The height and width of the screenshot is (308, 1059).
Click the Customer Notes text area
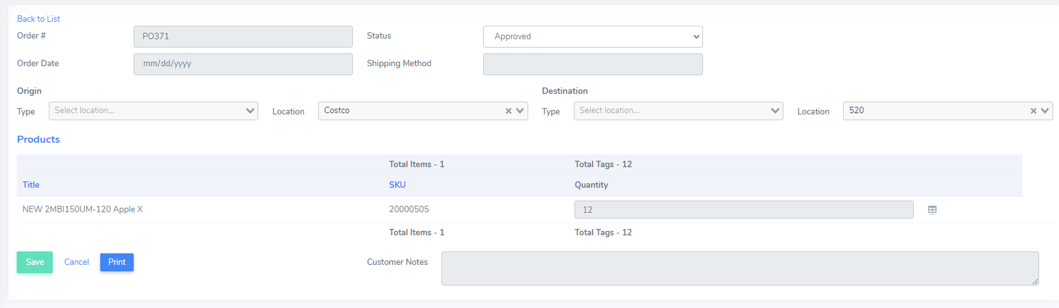click(740, 268)
